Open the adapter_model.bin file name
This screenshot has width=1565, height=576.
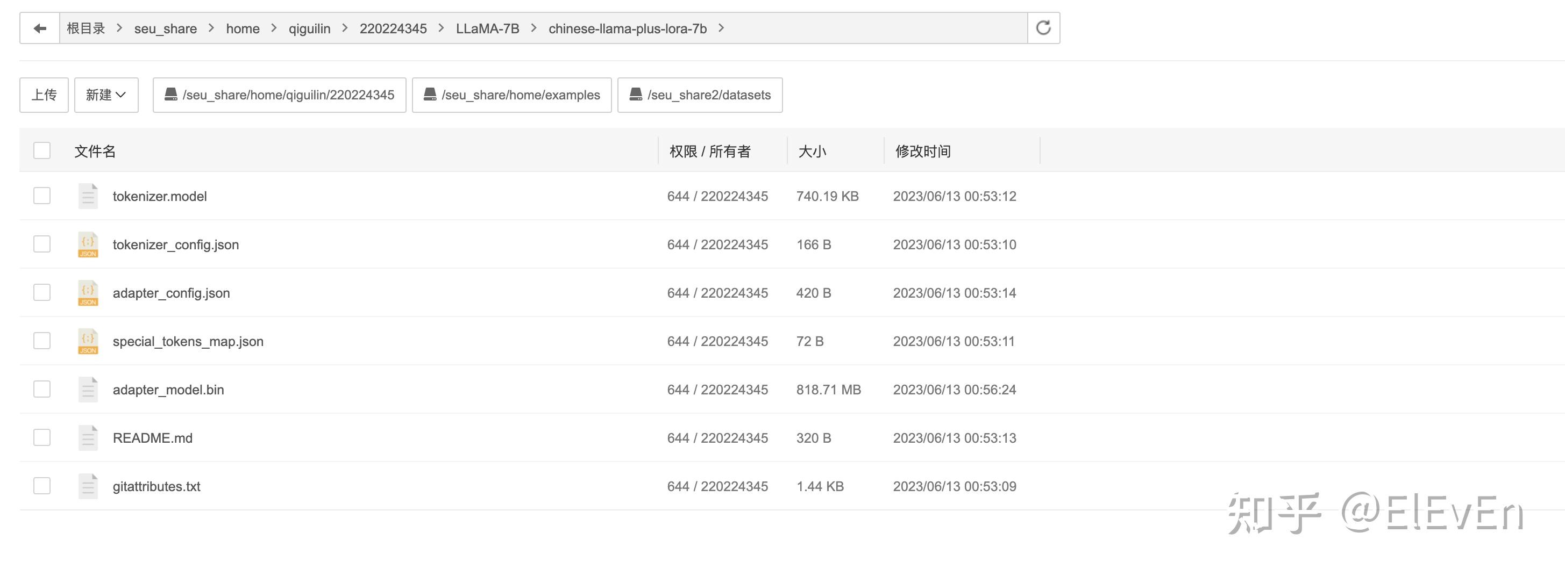click(168, 390)
